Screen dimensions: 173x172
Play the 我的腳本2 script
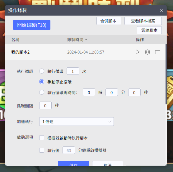tap(138, 52)
